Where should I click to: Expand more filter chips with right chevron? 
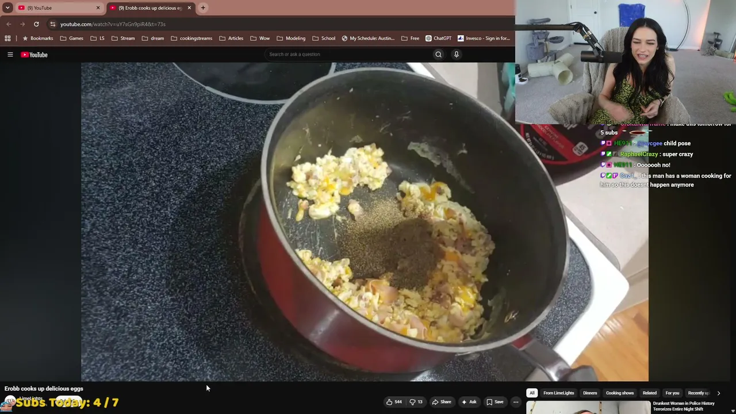718,393
